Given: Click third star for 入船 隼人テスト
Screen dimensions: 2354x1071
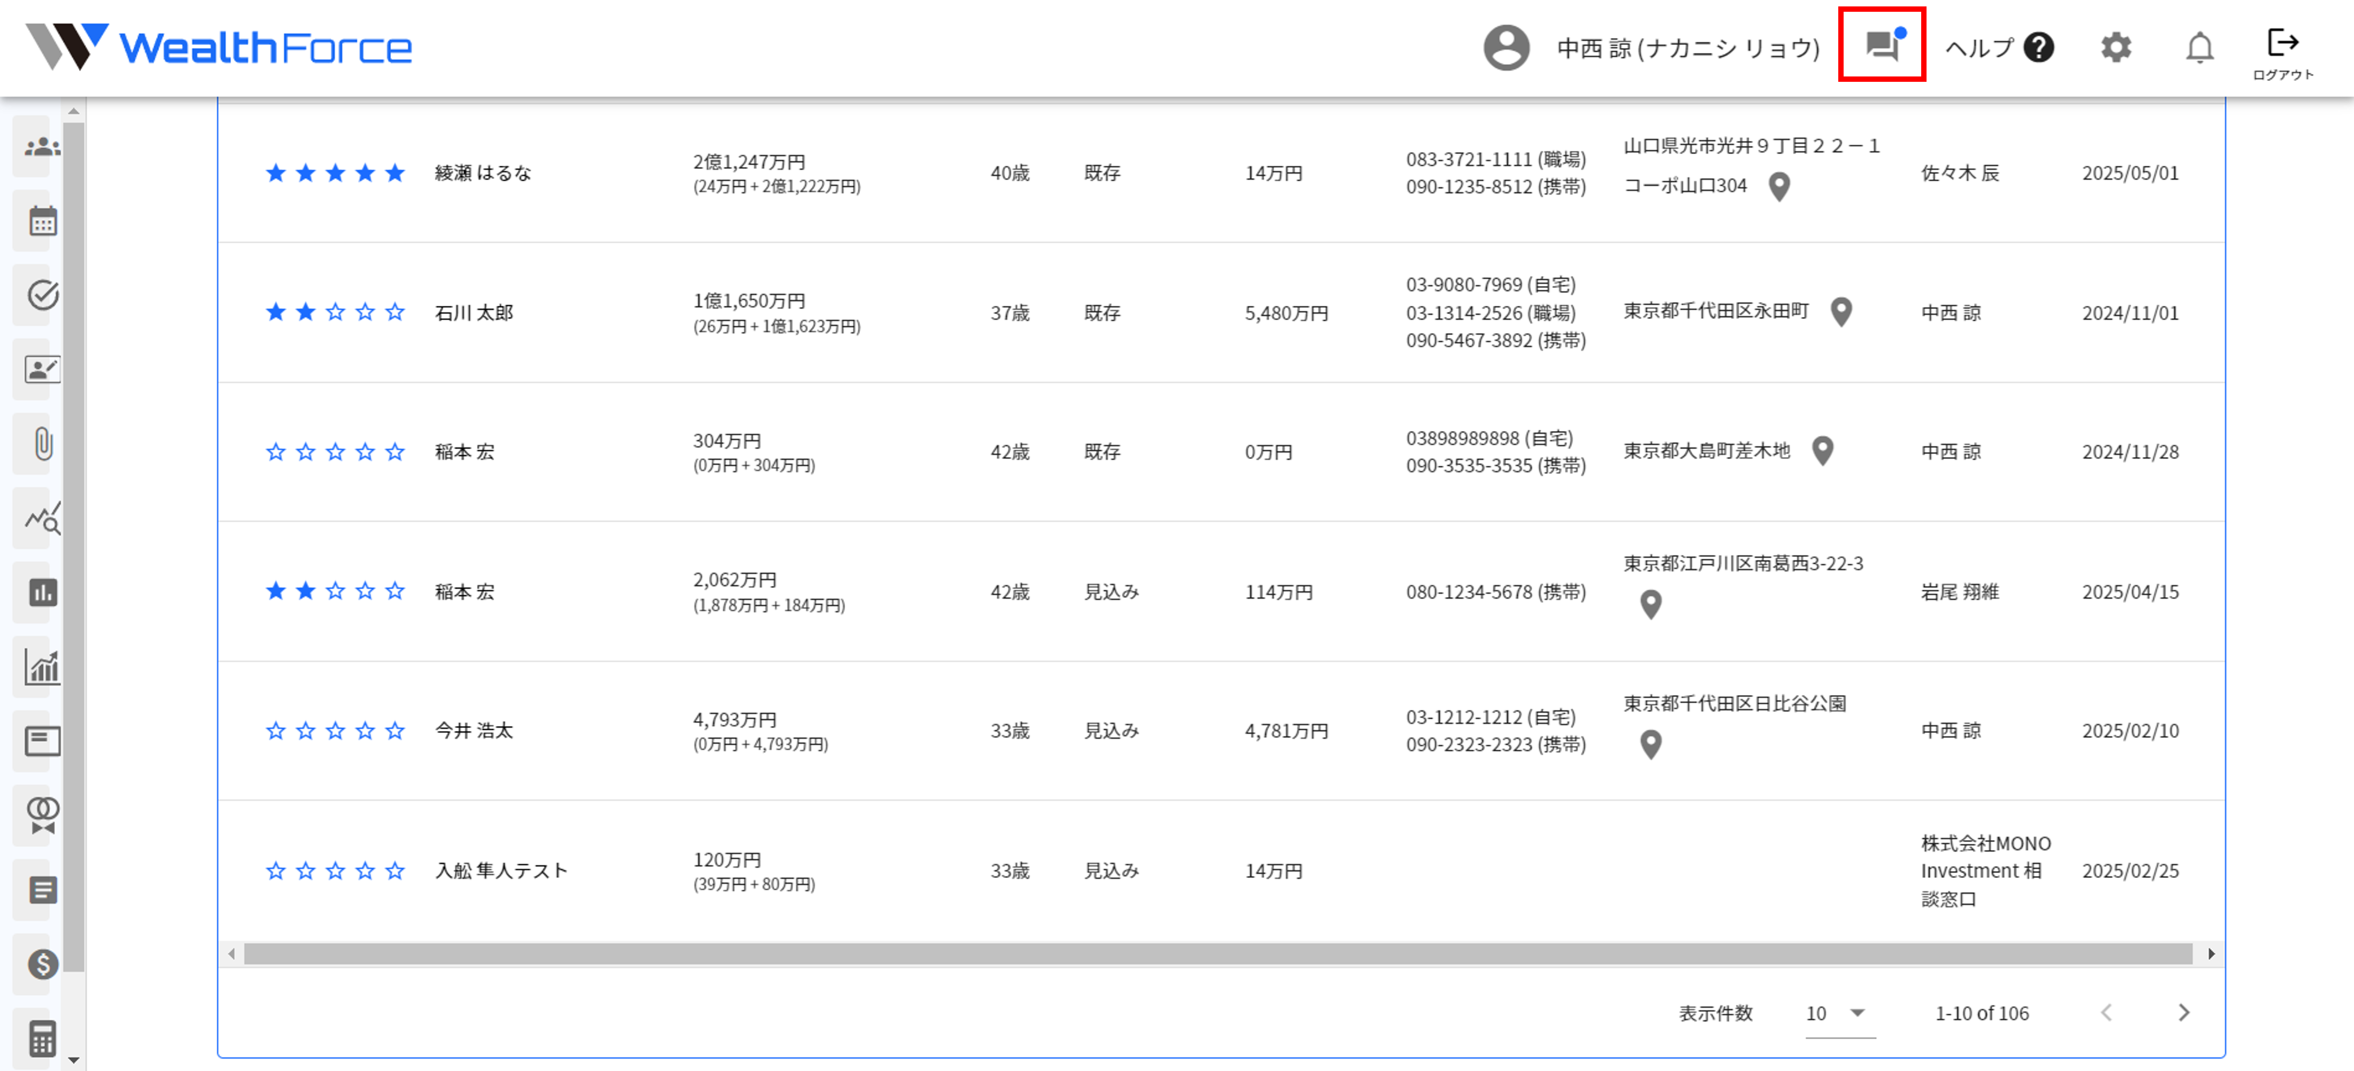Looking at the screenshot, I should coord(335,871).
